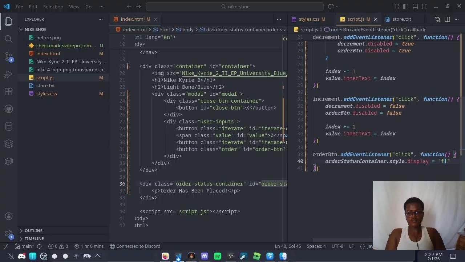Click the 1 hr 6 mins time tracker
This screenshot has height=262, width=465.
coord(89,246)
